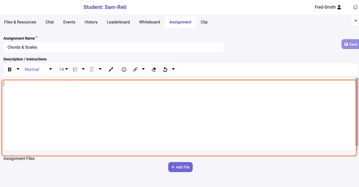Viewport: 359px width, 187px height.
Task: Click the text alignment icon
Action: coord(92,69)
